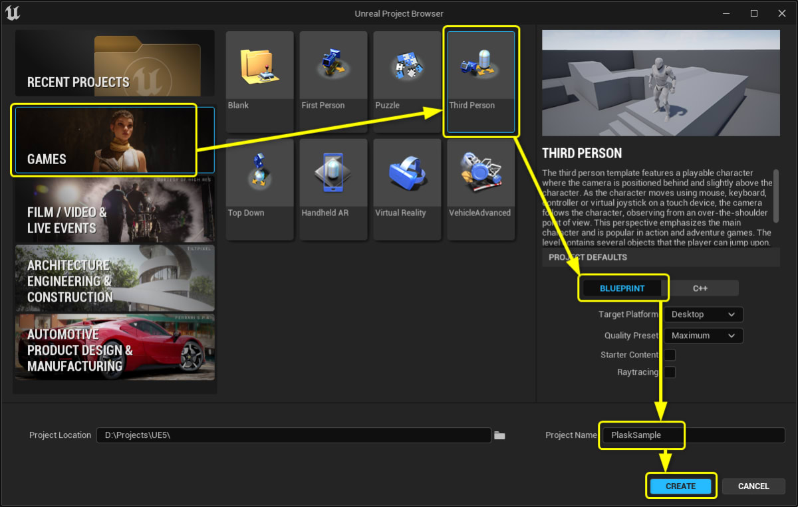Open the Quality Preset dropdown
Image resolution: width=798 pixels, height=507 pixels.
coord(703,336)
